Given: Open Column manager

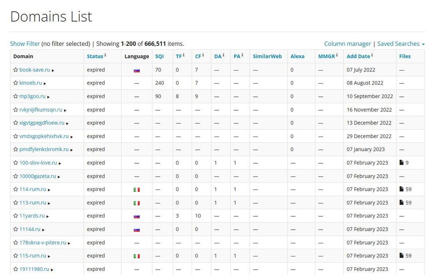Looking at the screenshot, I should tap(348, 44).
